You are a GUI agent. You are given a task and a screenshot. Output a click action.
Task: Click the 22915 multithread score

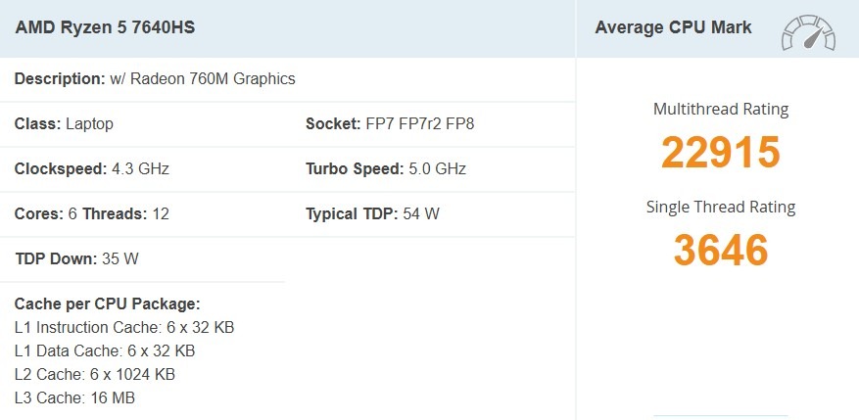pyautogui.click(x=720, y=152)
